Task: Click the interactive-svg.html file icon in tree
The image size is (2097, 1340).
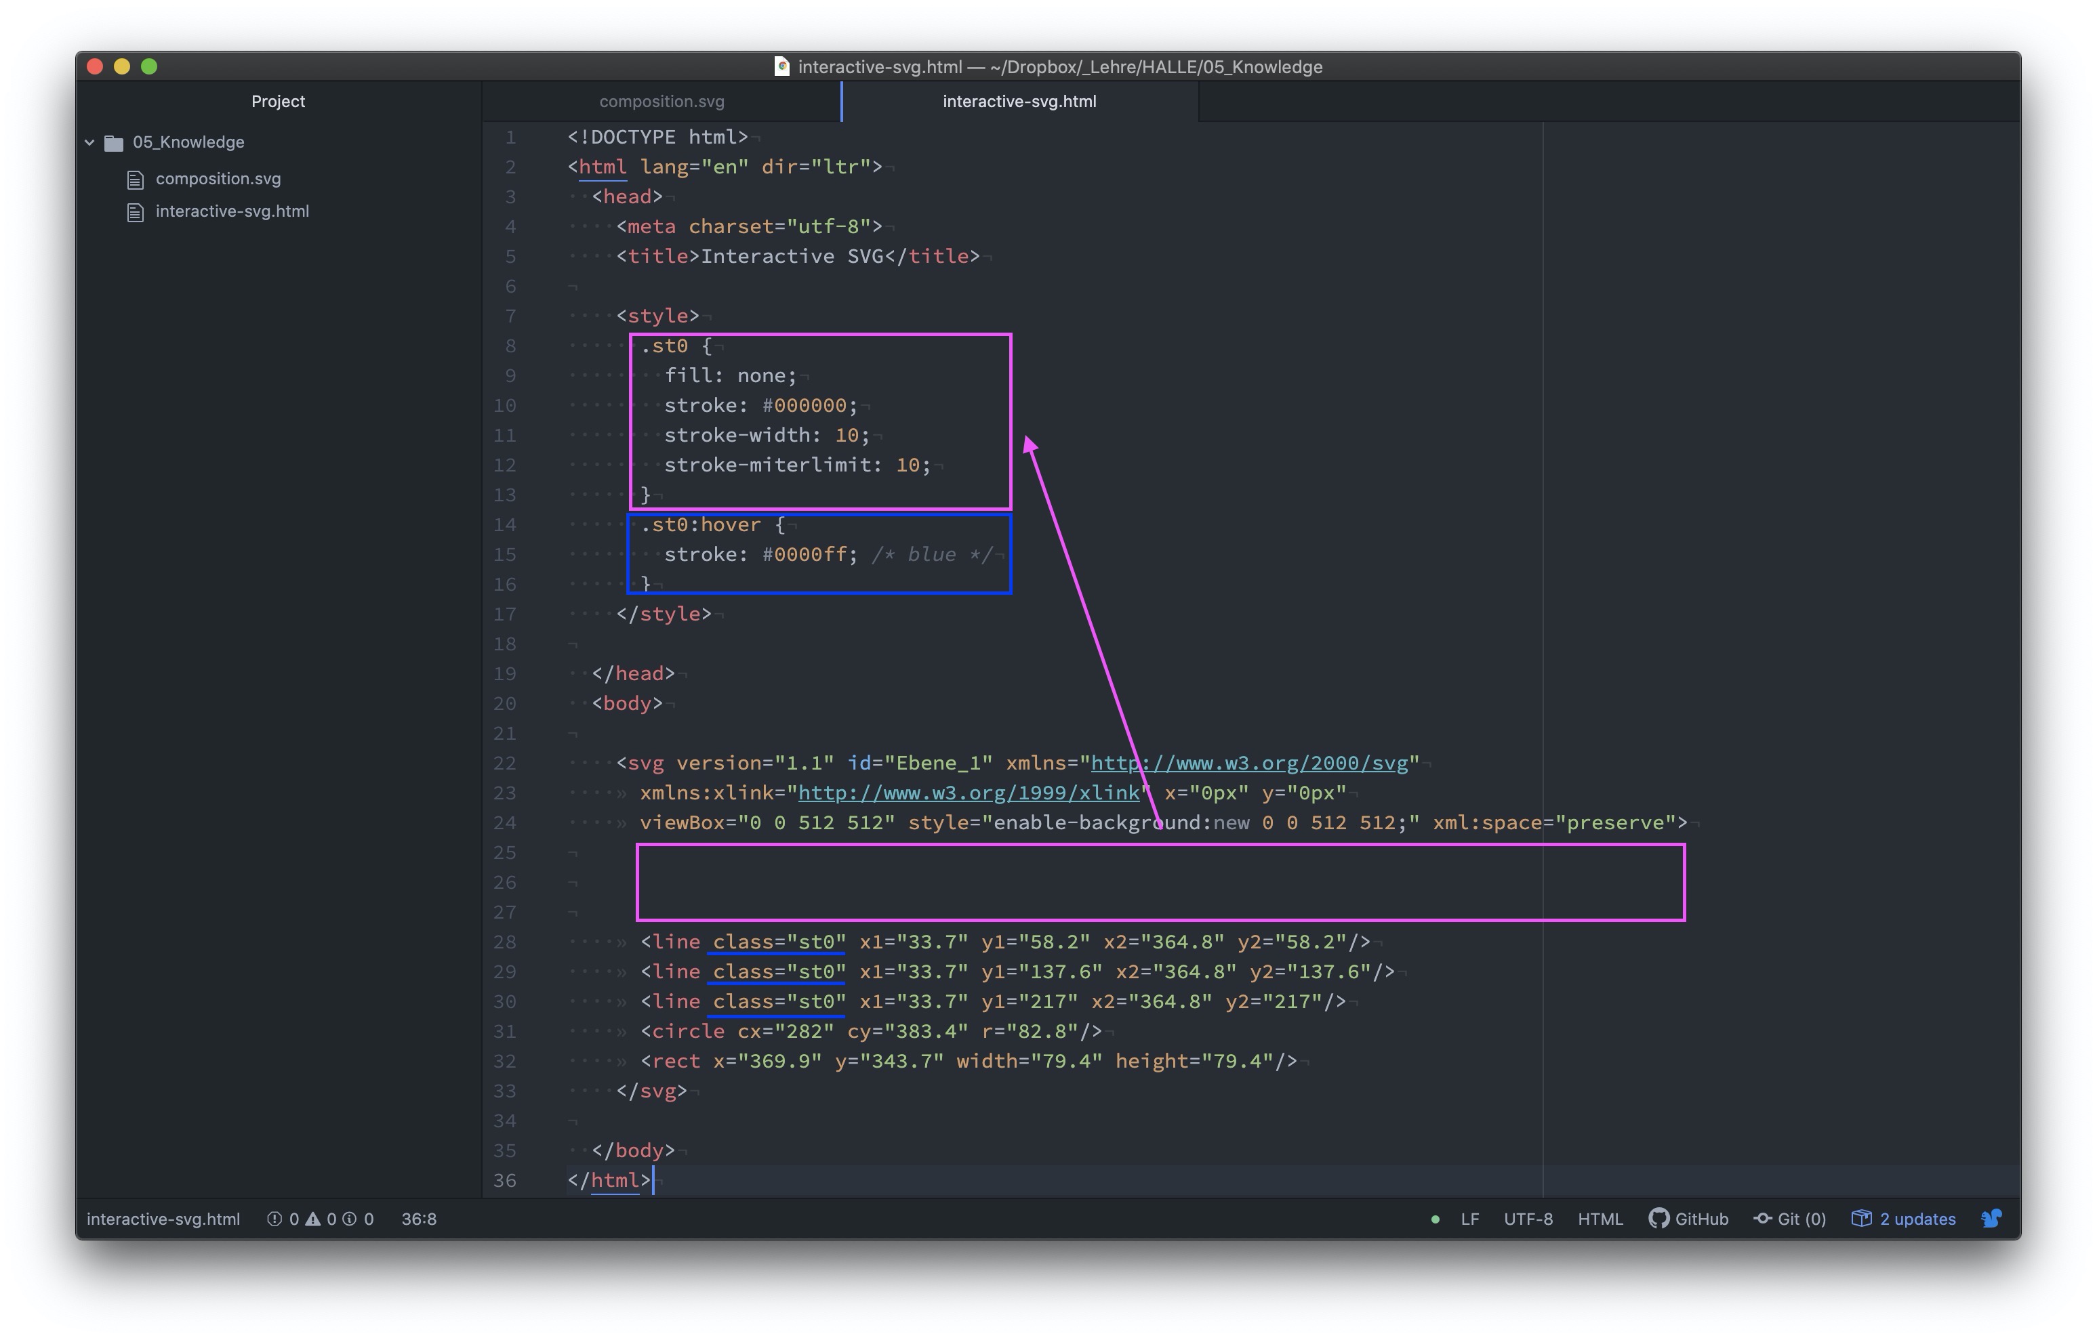Action: [135, 213]
